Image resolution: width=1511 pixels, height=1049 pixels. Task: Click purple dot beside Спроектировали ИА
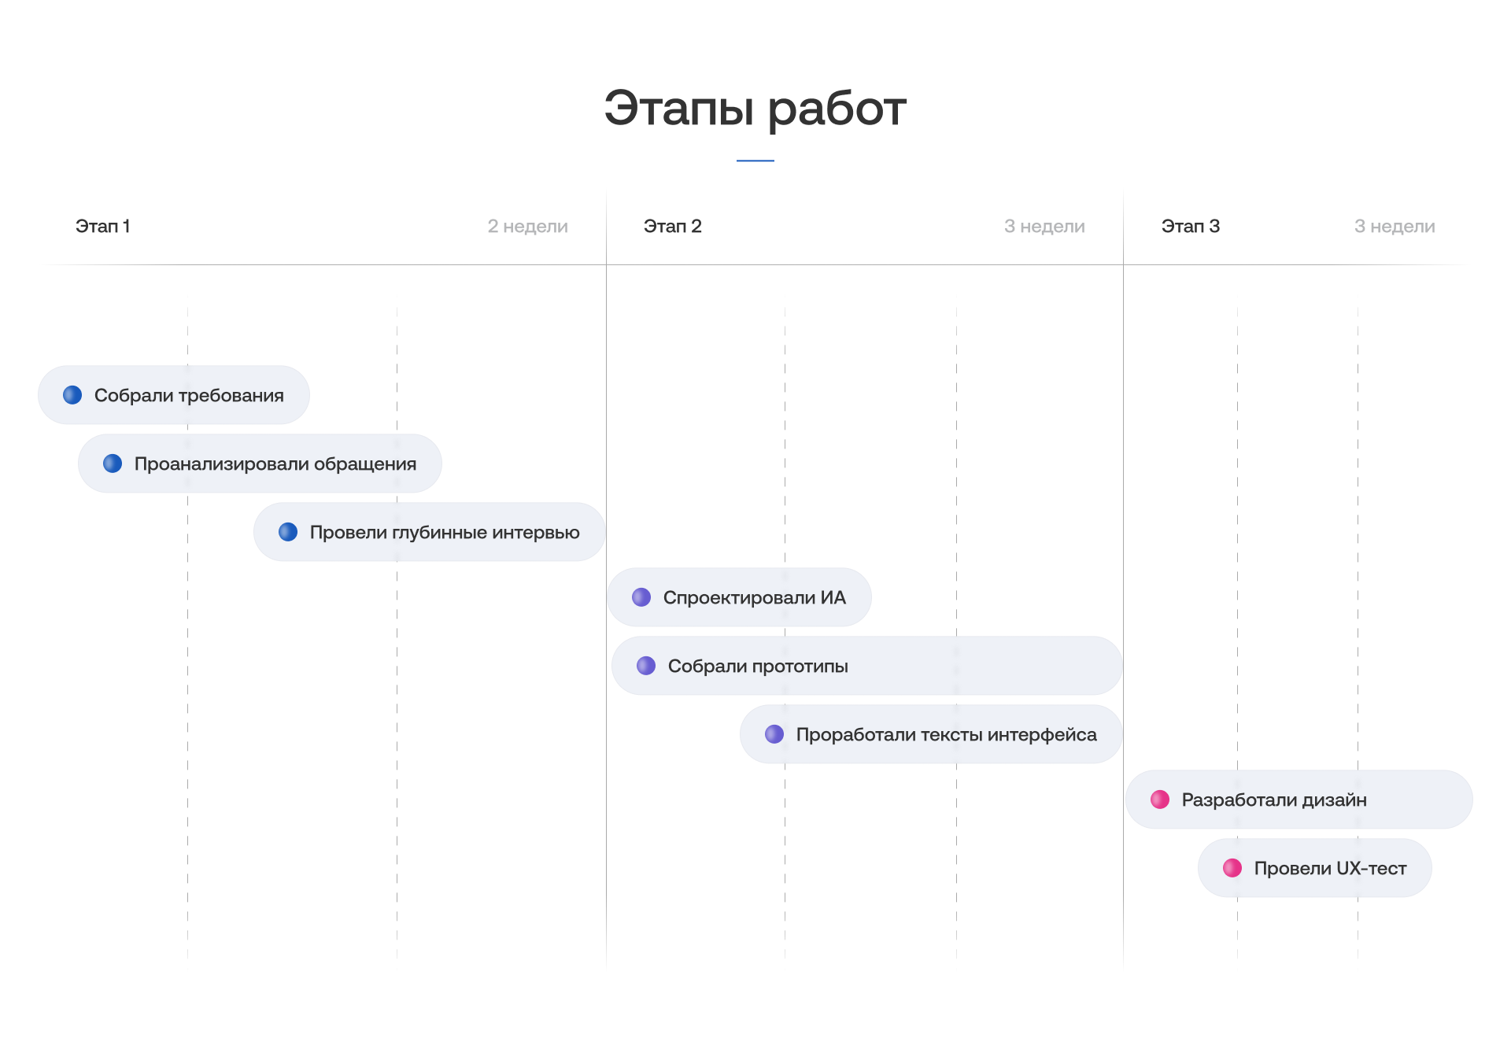[x=641, y=597]
